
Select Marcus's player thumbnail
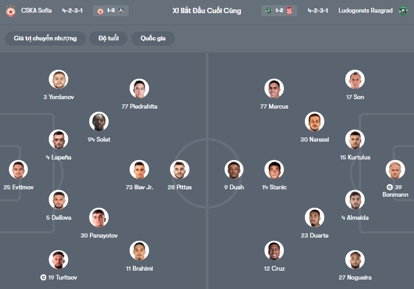(x=274, y=89)
